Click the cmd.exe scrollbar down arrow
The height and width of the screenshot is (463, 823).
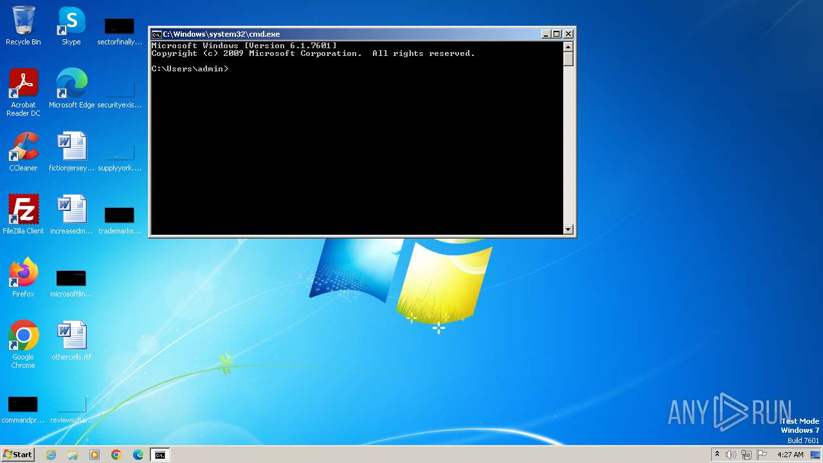click(568, 229)
